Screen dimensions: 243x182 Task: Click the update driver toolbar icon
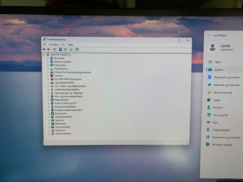point(71,50)
